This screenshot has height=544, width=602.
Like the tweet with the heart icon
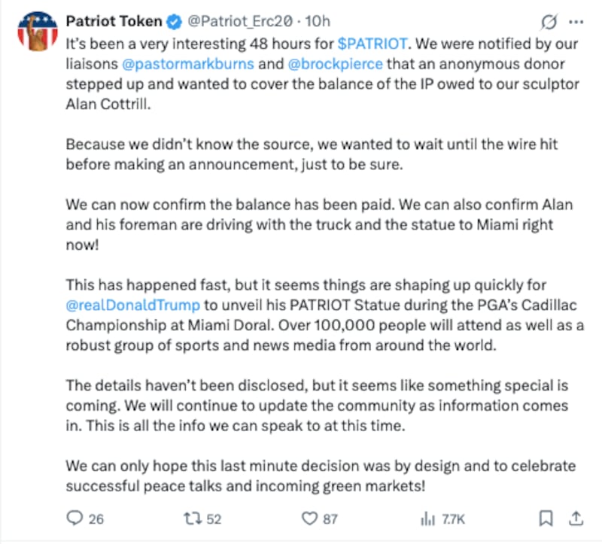(309, 518)
